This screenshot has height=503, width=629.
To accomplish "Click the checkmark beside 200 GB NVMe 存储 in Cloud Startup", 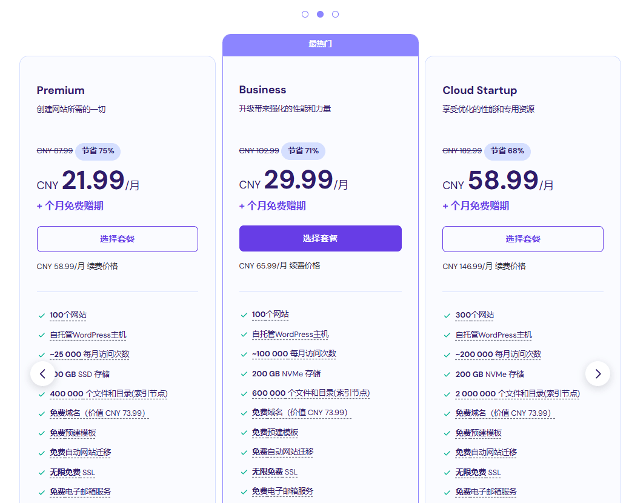I will 447,374.
